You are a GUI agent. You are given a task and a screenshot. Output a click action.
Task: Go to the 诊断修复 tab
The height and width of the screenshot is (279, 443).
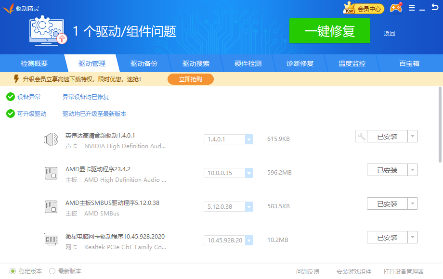(300, 63)
